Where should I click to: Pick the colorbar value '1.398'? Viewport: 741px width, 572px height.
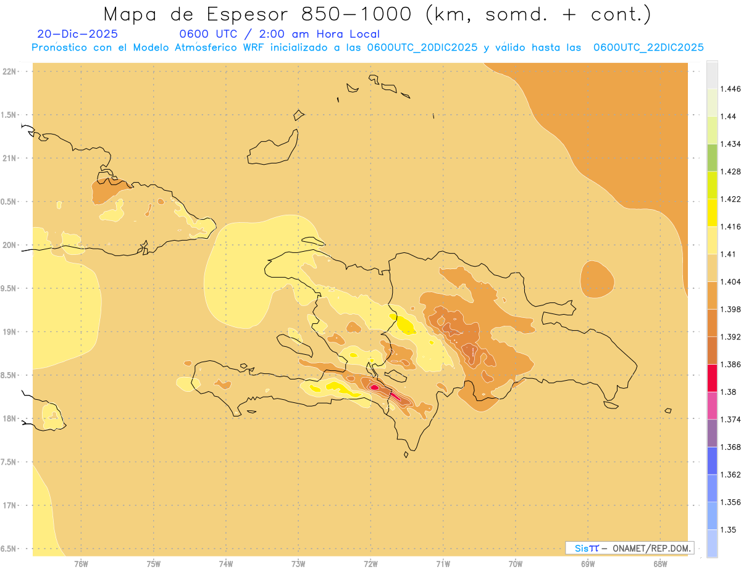731,309
